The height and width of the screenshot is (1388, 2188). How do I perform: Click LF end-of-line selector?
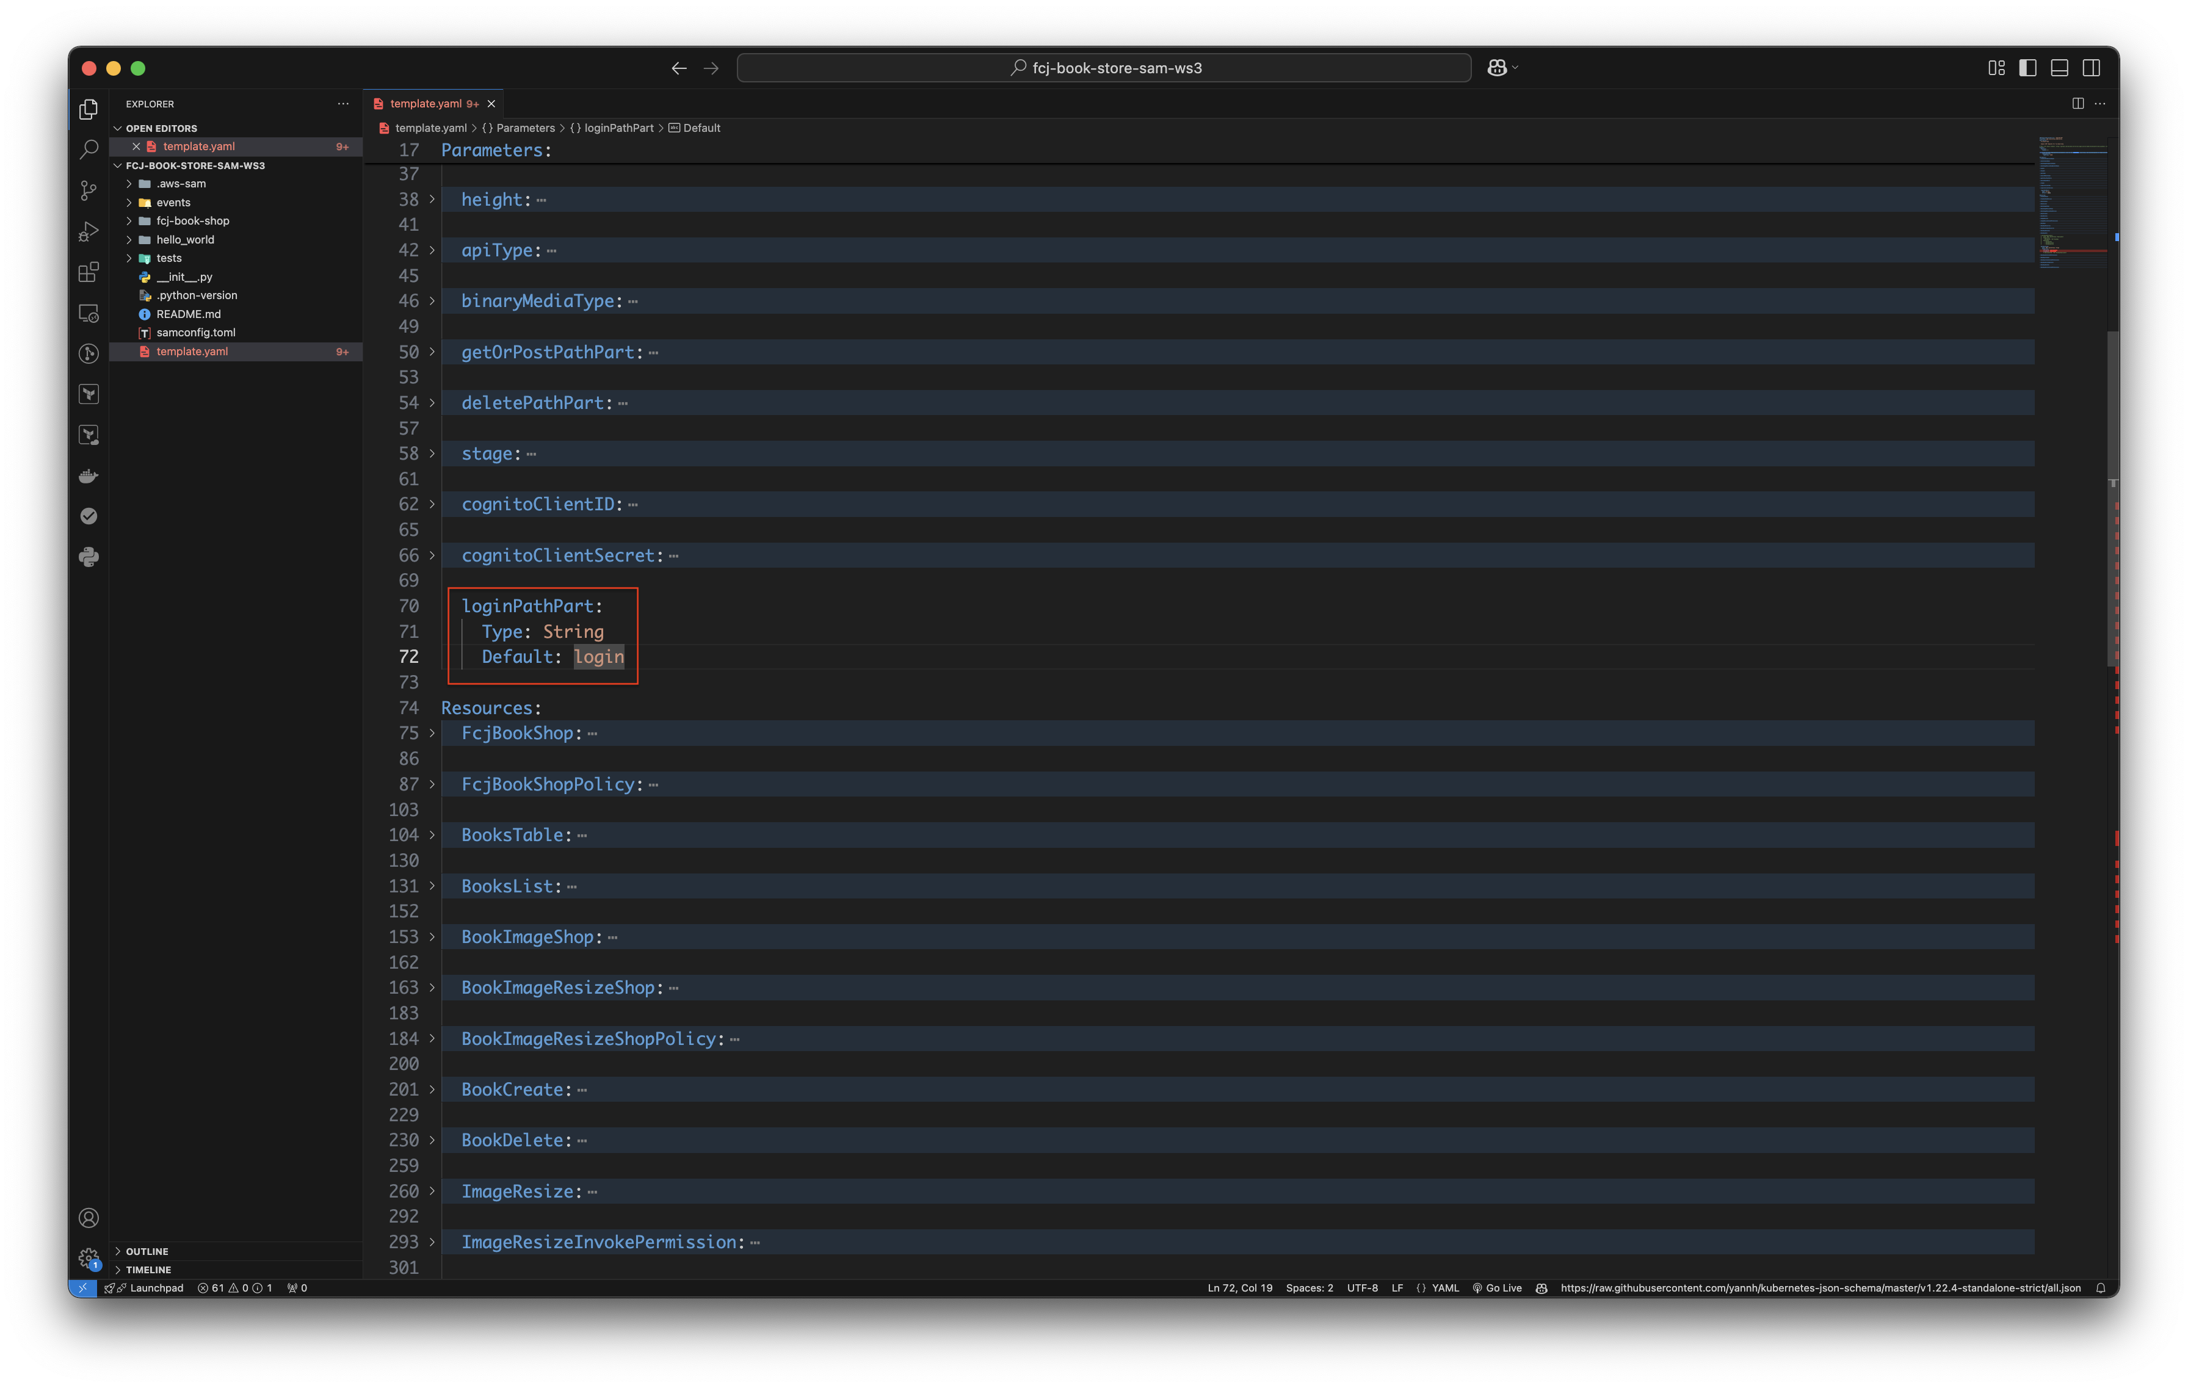coord(1397,1287)
